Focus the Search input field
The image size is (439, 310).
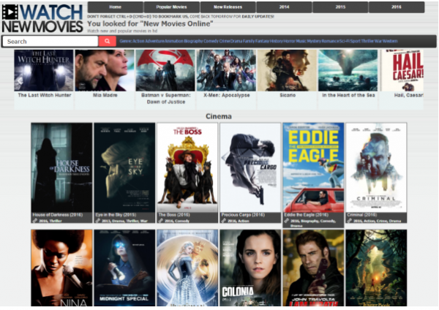pyautogui.click(x=50, y=42)
